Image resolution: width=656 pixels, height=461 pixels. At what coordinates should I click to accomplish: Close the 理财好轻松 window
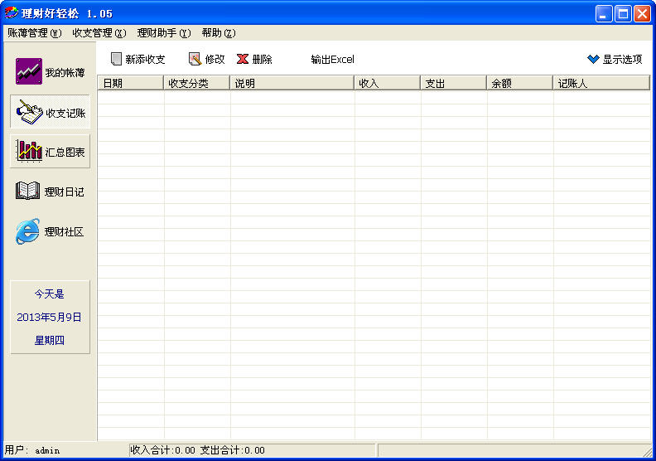pos(642,14)
